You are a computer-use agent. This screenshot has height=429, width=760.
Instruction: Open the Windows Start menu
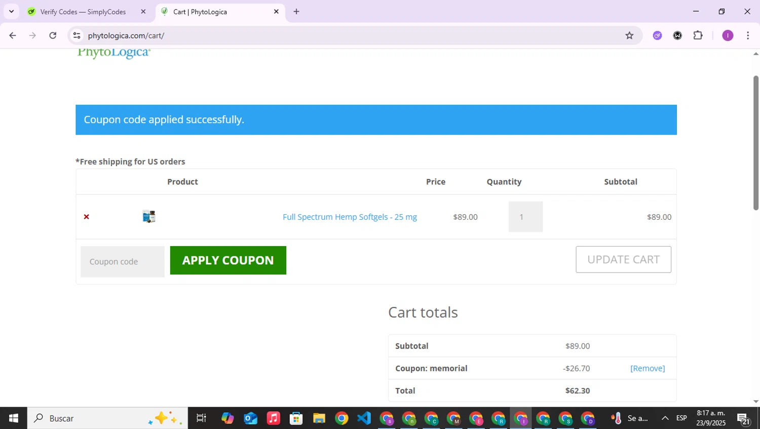coord(14,418)
